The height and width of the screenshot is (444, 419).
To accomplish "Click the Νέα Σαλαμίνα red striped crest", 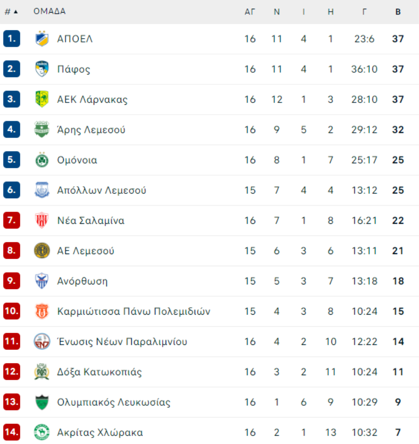I will click(x=42, y=220).
